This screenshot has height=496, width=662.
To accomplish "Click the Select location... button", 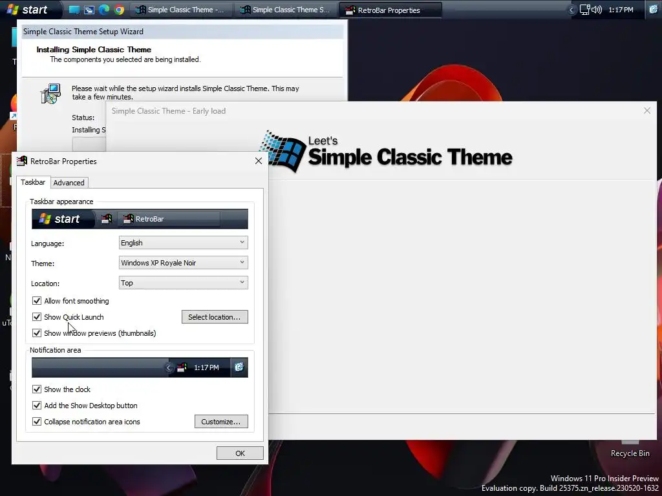I will click(x=215, y=316).
